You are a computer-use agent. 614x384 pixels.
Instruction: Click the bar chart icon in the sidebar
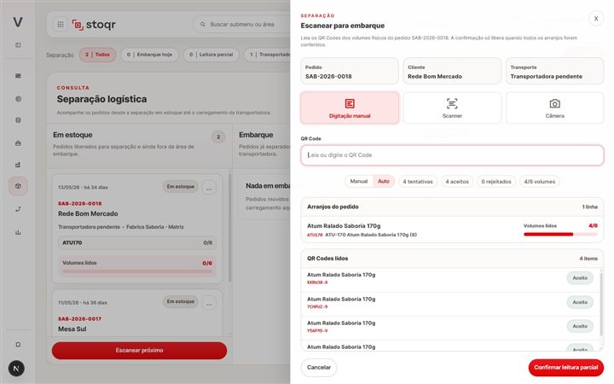[18, 232]
